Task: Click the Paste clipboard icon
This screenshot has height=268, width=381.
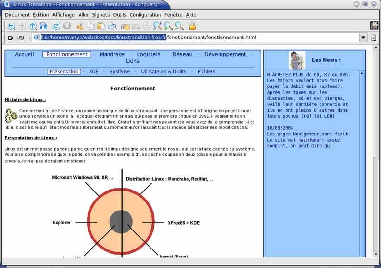Action: [101, 26]
